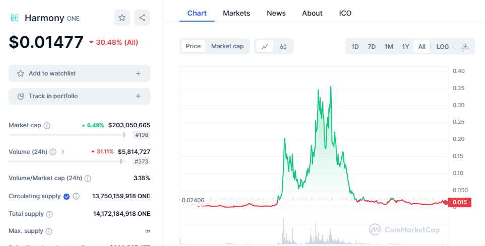Screen dimensions: 485x246
Task: Click the star favorite icon beside Harmony
Action: [x=122, y=18]
